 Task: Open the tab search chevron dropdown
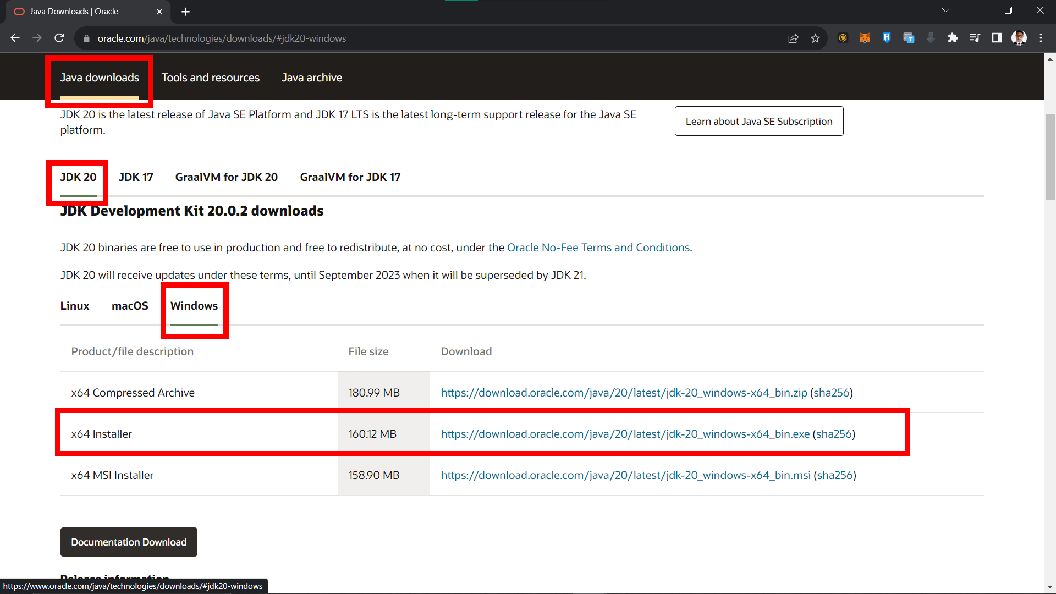point(945,10)
